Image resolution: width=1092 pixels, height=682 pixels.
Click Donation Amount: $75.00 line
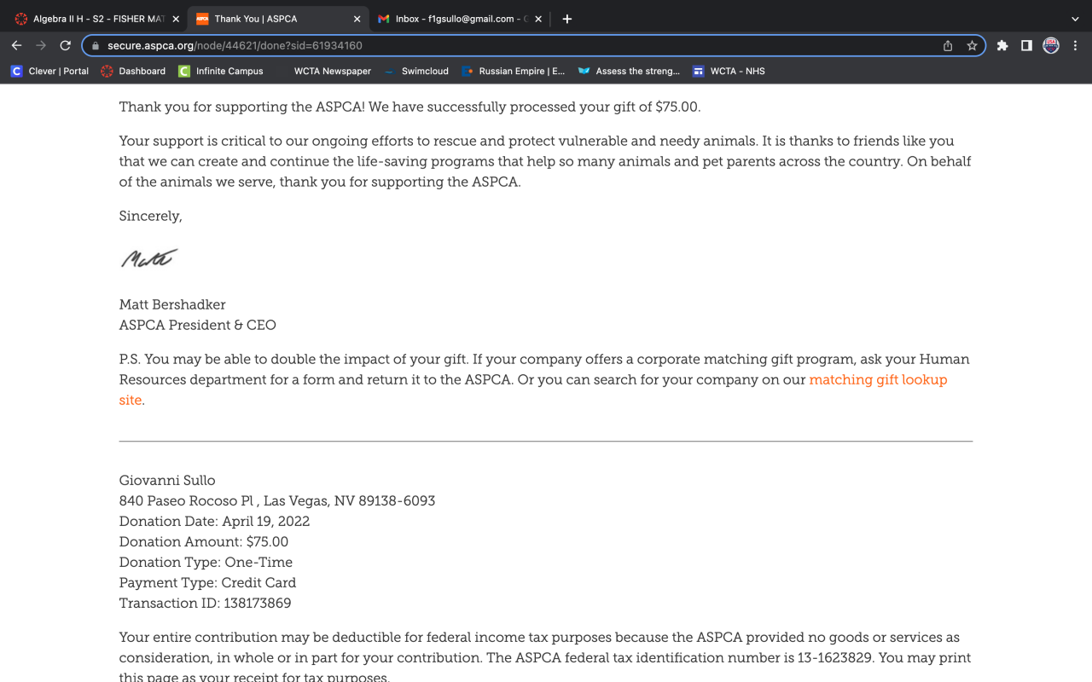(204, 542)
